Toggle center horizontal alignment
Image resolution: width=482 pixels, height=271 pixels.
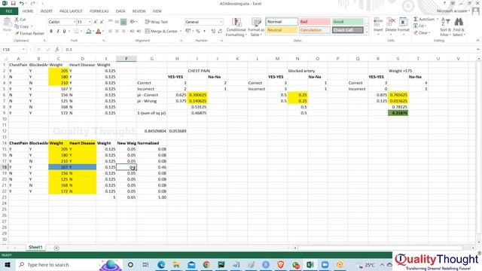117,31
